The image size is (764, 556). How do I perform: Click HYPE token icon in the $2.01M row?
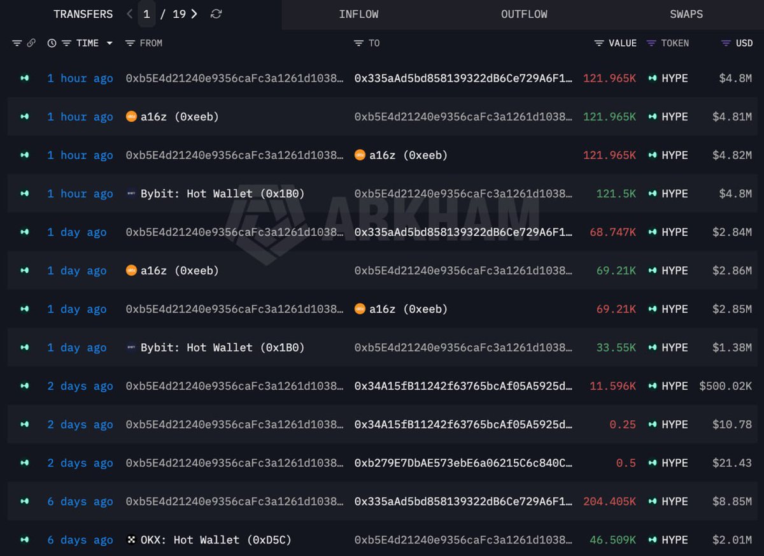pyautogui.click(x=653, y=540)
